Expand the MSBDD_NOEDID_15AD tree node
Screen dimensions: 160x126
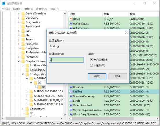tap(27, 96)
